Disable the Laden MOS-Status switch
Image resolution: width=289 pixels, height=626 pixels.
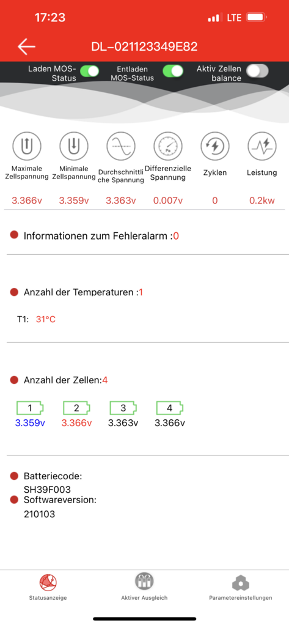point(89,71)
